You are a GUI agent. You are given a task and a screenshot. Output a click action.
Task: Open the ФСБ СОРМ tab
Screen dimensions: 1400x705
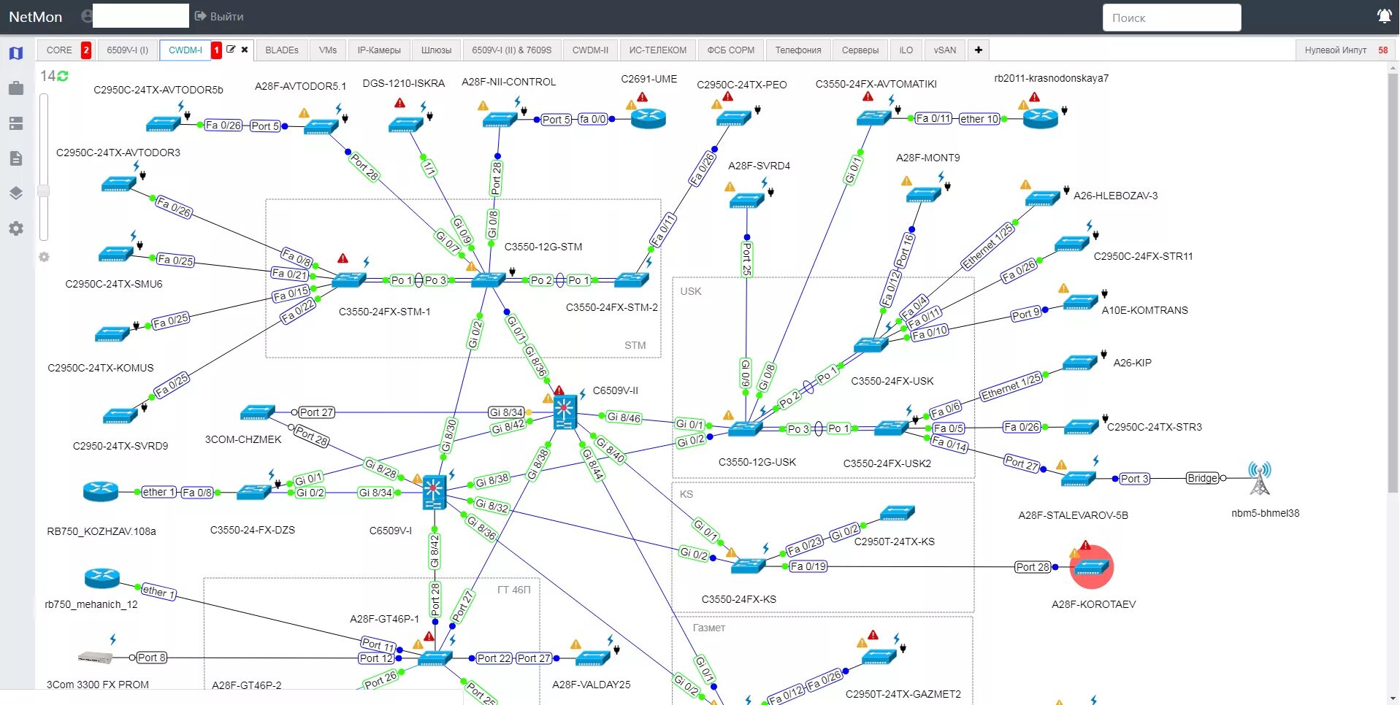(730, 50)
